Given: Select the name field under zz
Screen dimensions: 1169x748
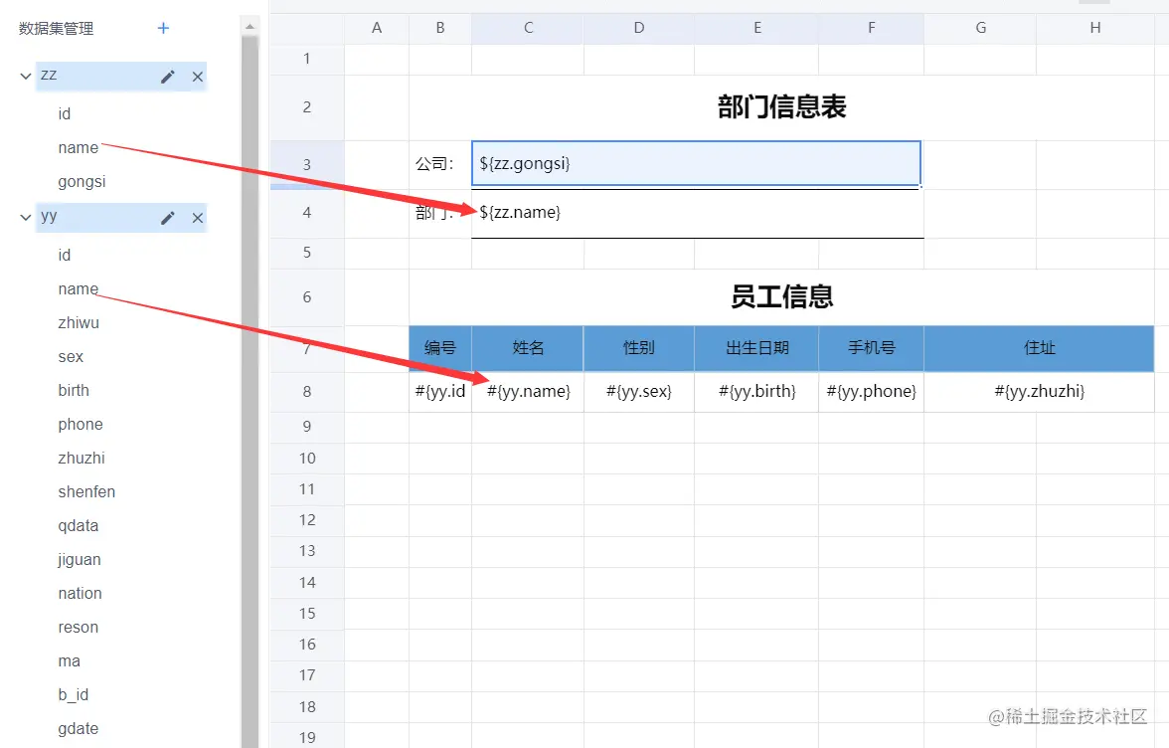Looking at the screenshot, I should click(79, 147).
